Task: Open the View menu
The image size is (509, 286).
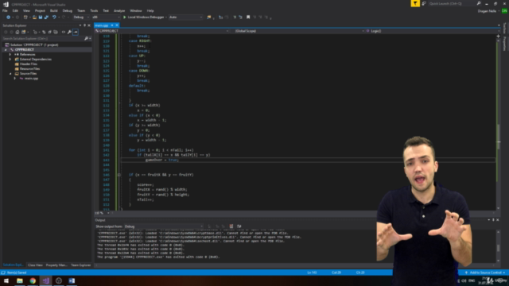Action: click(26, 10)
